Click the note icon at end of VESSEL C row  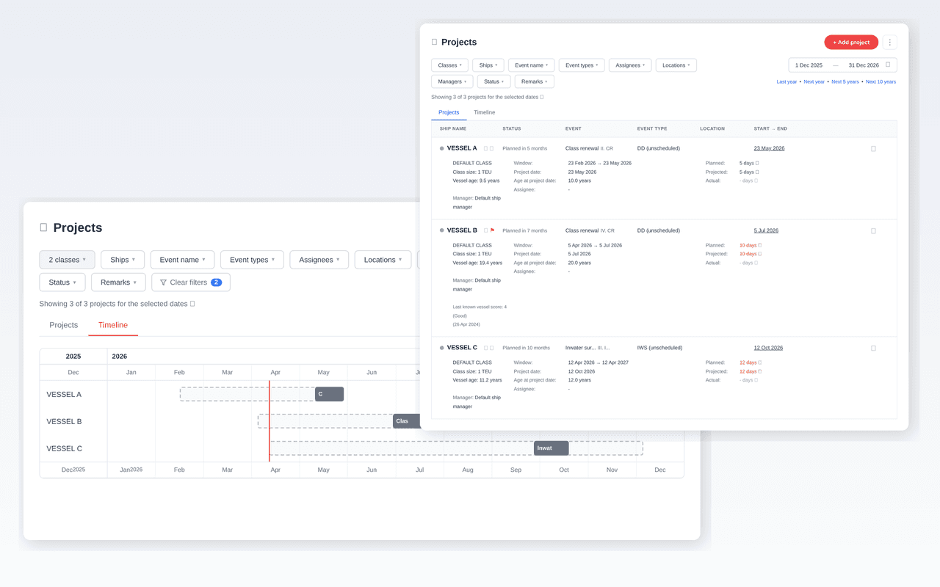(x=873, y=347)
